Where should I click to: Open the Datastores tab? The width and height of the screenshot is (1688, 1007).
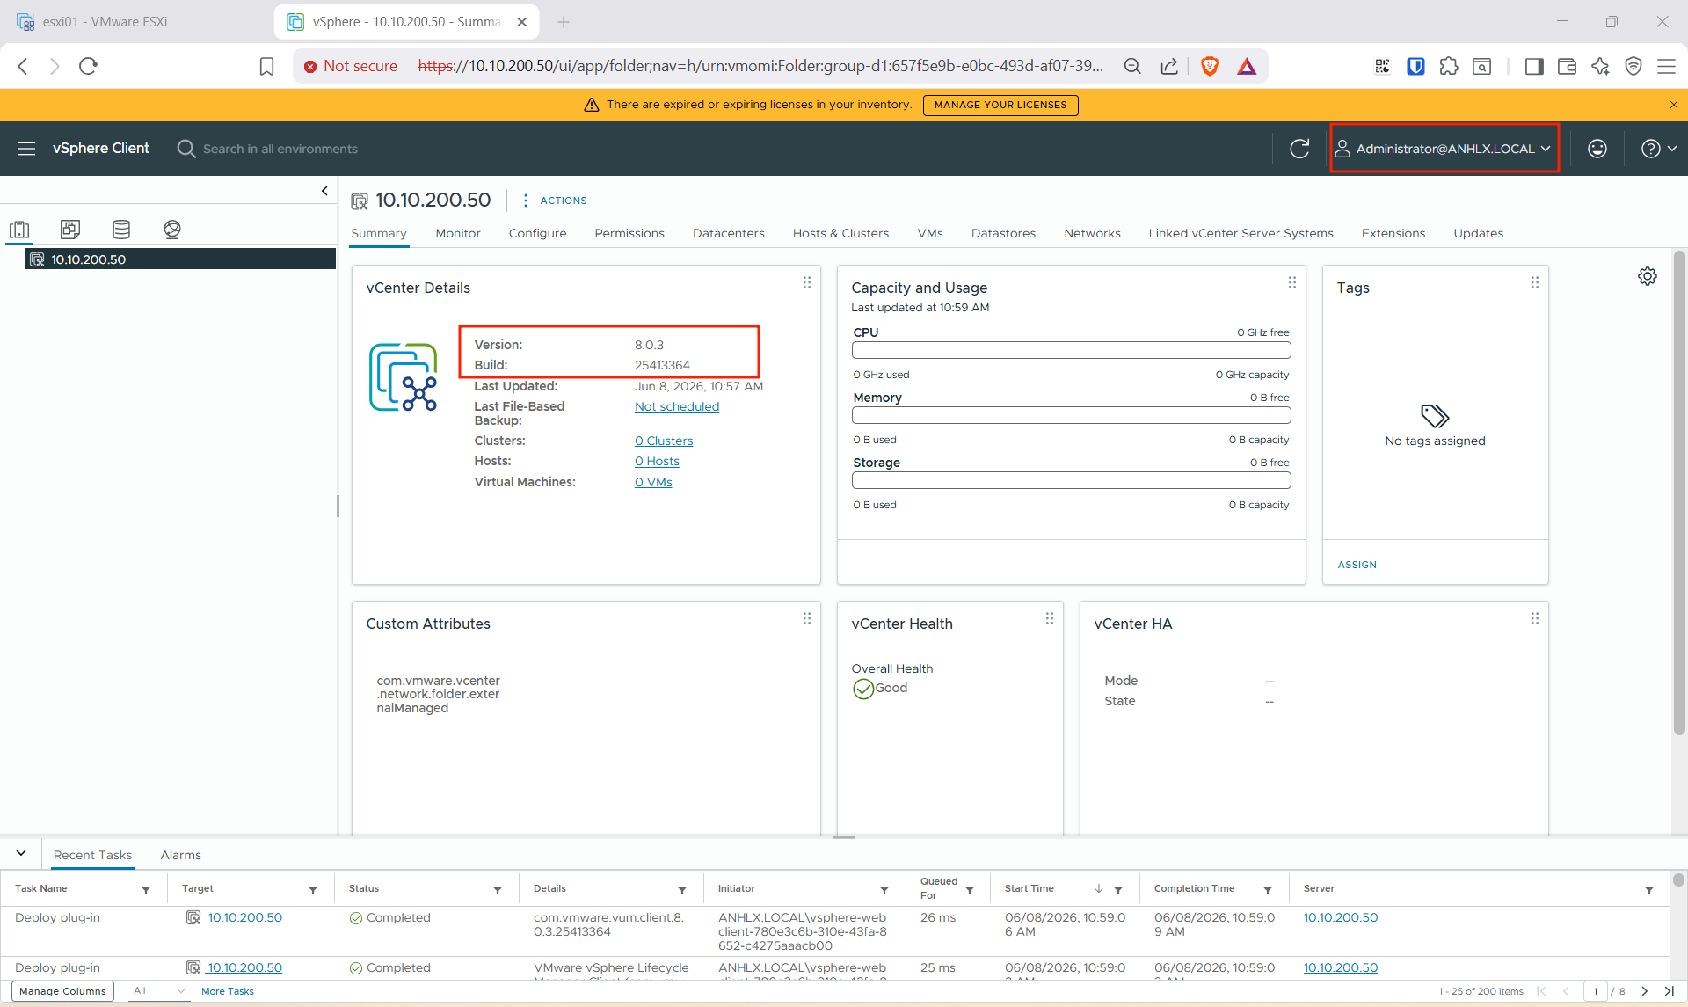tap(1003, 233)
